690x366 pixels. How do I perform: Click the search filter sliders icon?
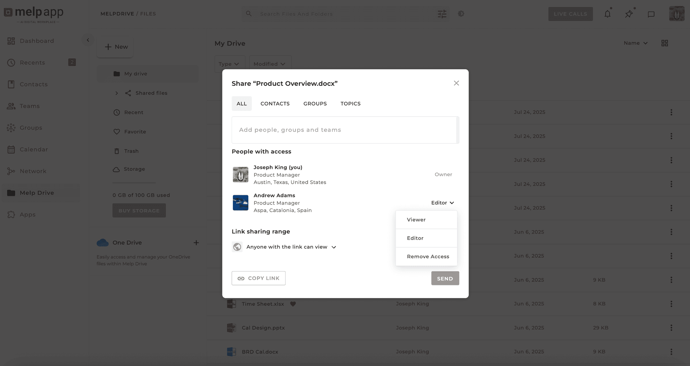(x=442, y=14)
